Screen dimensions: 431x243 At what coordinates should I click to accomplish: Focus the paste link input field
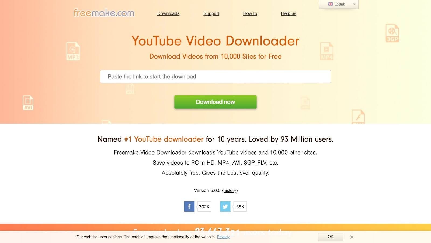coord(215,77)
